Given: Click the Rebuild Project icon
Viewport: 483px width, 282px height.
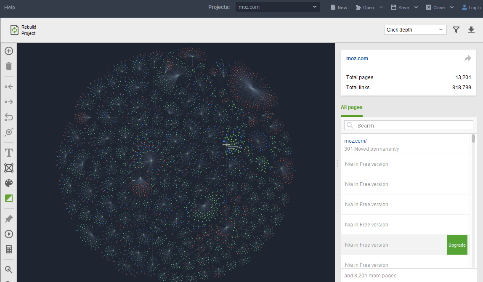Looking at the screenshot, I should tap(14, 30).
